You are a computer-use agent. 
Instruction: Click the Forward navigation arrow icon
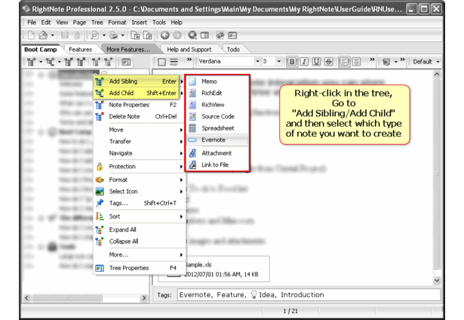point(177,35)
